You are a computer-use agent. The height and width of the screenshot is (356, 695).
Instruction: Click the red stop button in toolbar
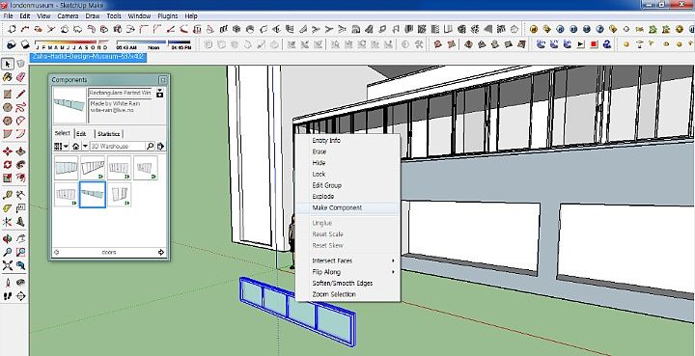[594, 44]
